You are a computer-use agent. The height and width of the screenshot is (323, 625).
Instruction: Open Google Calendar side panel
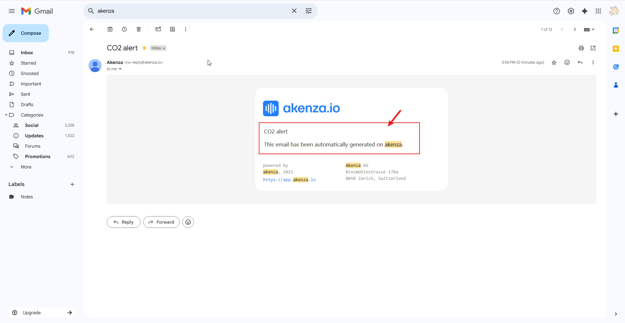pyautogui.click(x=616, y=31)
